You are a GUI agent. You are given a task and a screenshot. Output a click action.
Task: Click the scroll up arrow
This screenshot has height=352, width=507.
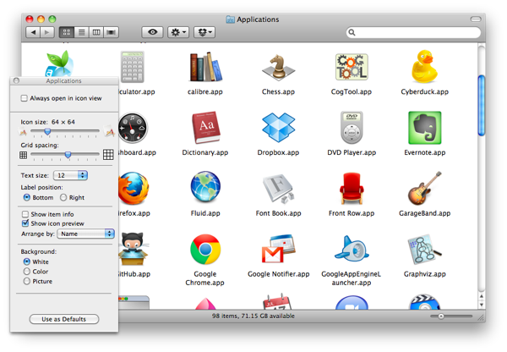pos(482,296)
